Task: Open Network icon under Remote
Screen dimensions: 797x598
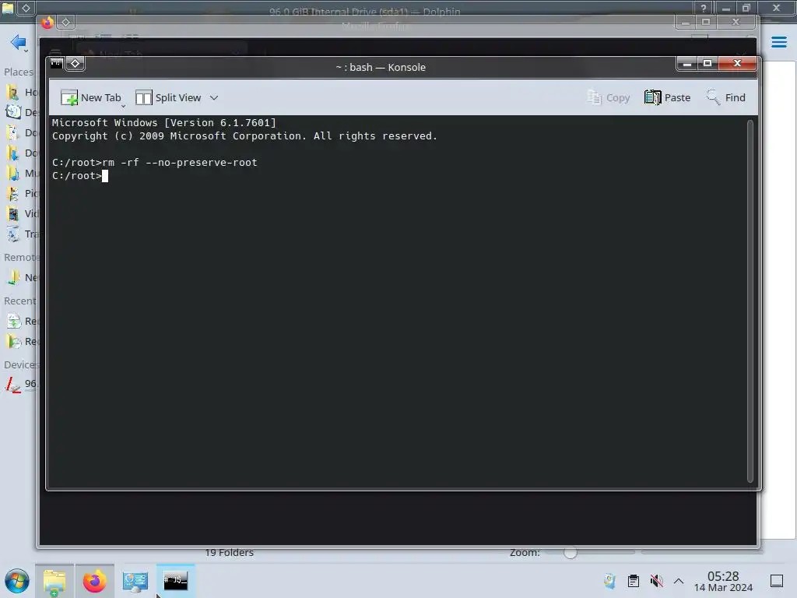Action: pyautogui.click(x=12, y=278)
